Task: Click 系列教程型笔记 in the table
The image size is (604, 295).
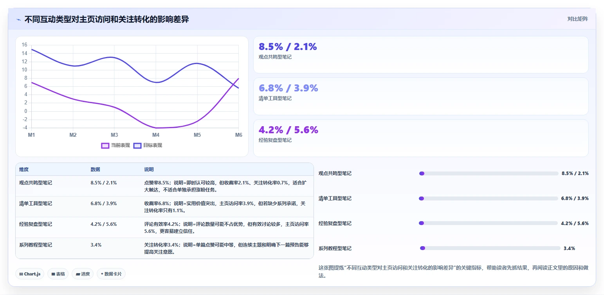Action: coord(36,245)
